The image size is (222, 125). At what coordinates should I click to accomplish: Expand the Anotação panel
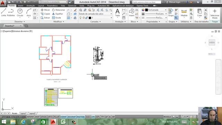coord(120,22)
